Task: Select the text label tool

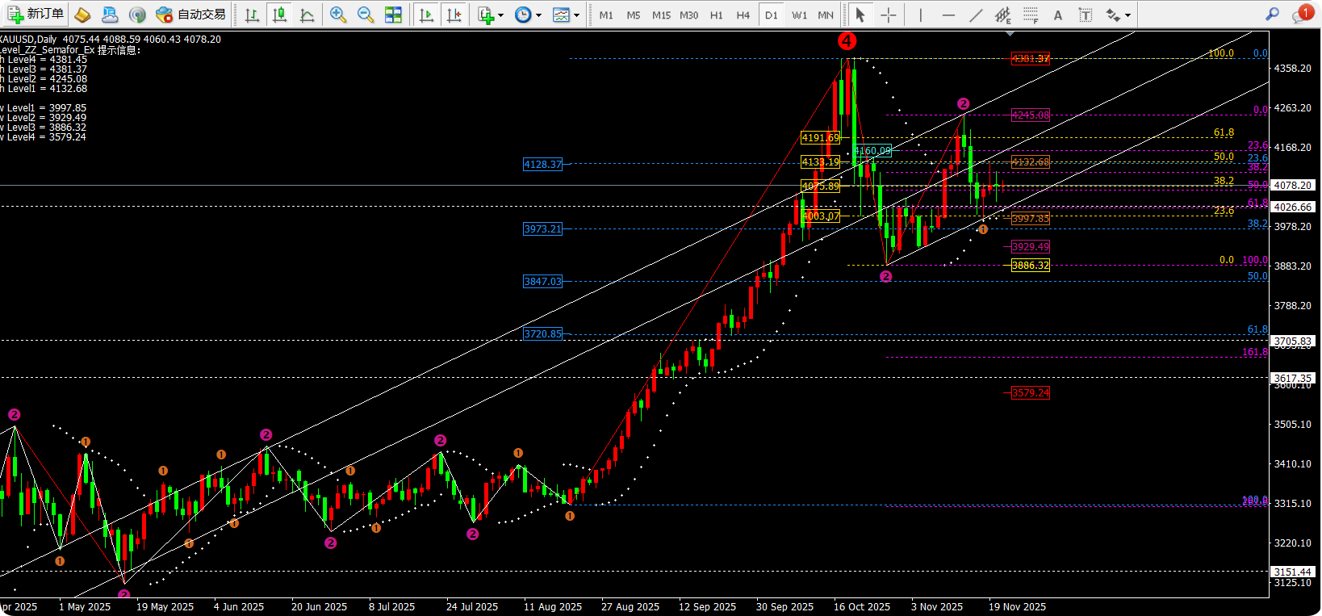Action: click(x=1086, y=15)
